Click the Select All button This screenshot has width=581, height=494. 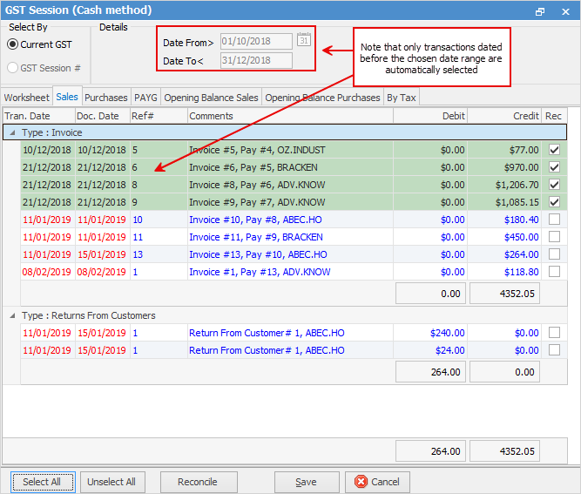pos(42,482)
